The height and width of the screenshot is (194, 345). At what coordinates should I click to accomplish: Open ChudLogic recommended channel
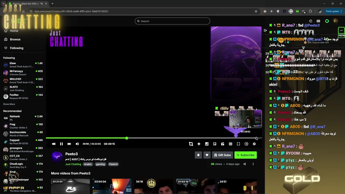[x=23, y=165]
